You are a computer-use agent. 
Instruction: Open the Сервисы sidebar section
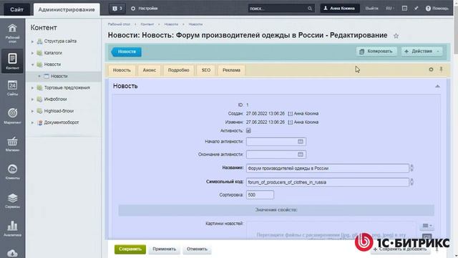12,201
